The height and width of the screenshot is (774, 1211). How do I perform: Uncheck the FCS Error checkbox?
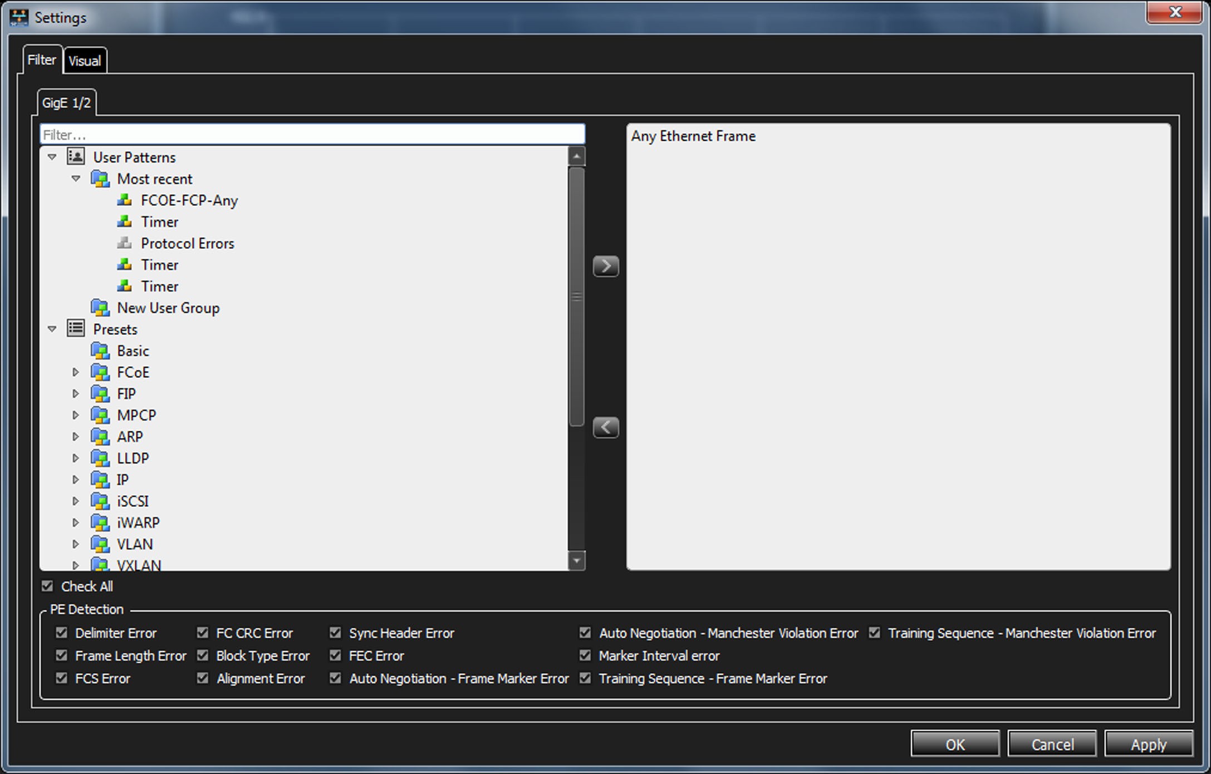[x=61, y=678]
